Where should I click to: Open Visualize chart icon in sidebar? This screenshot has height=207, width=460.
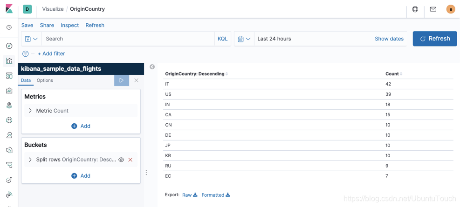coord(9,60)
